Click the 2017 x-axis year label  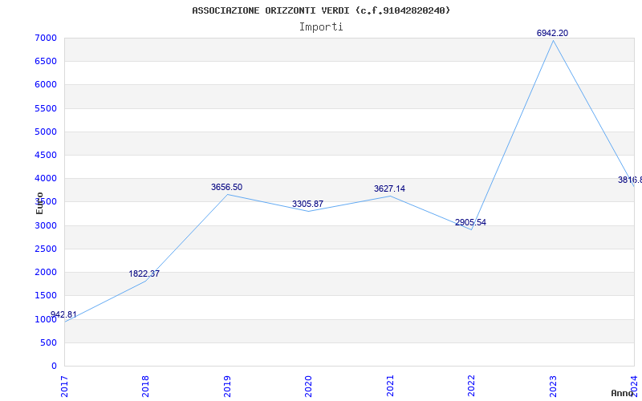tap(64, 386)
